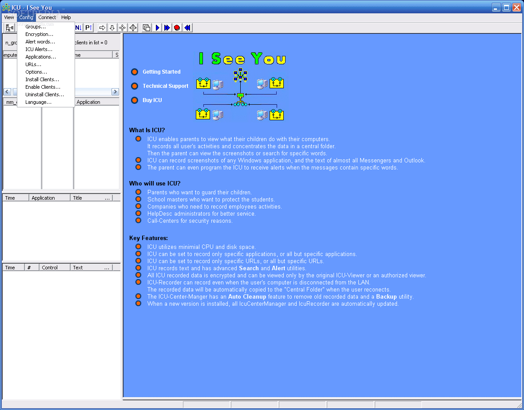The height and width of the screenshot is (410, 524).
Task: Click Time column header beside # column
Action: tap(13, 268)
